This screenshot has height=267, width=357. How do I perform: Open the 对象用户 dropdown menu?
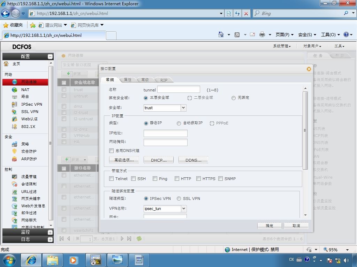click(x=312, y=46)
